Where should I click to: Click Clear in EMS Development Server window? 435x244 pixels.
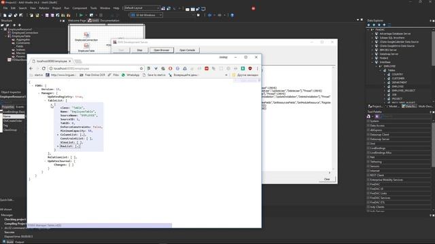(327, 179)
